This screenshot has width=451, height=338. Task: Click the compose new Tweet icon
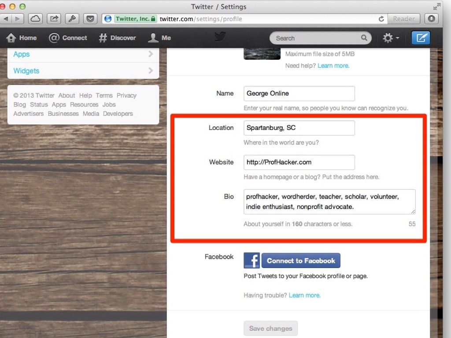[x=421, y=38]
